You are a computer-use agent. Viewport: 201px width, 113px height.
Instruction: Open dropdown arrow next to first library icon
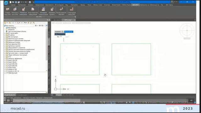point(7,23)
